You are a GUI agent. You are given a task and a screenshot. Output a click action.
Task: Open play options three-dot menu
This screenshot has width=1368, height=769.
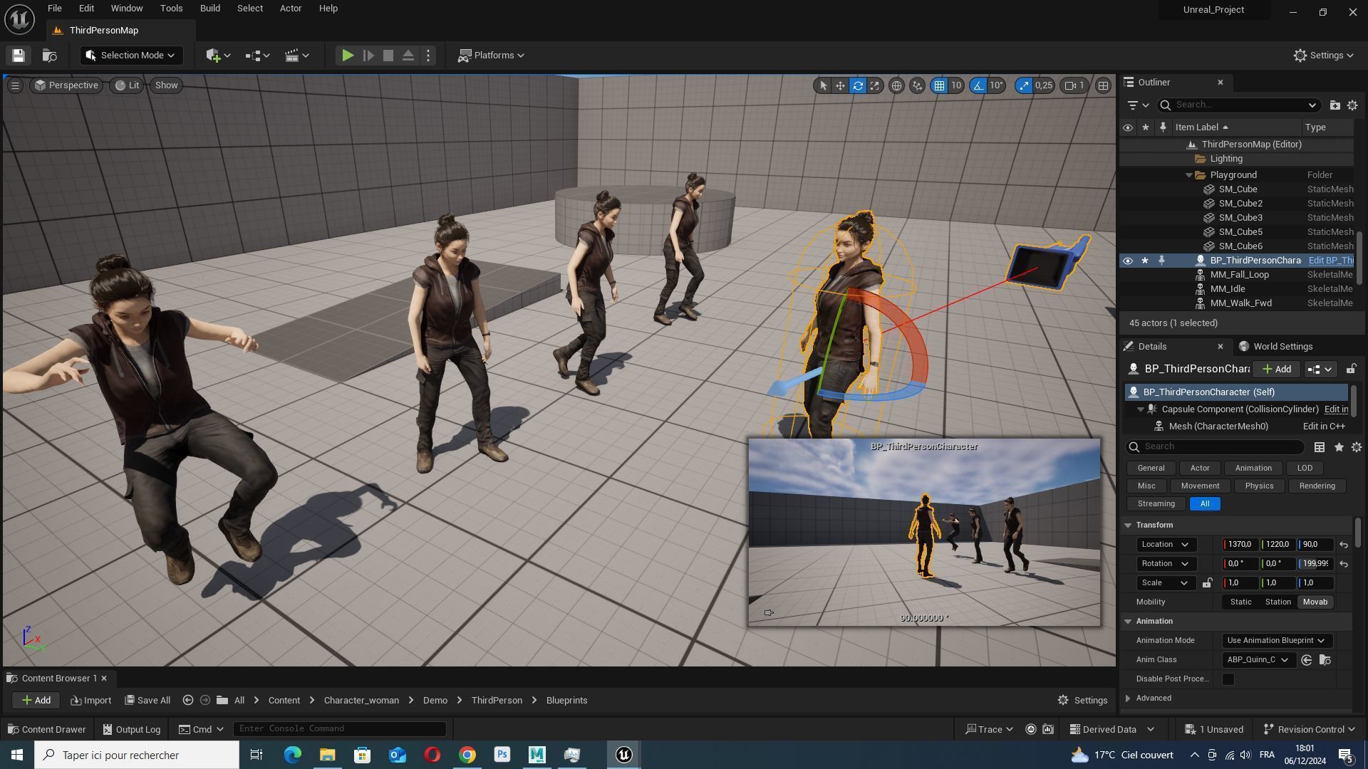click(428, 56)
